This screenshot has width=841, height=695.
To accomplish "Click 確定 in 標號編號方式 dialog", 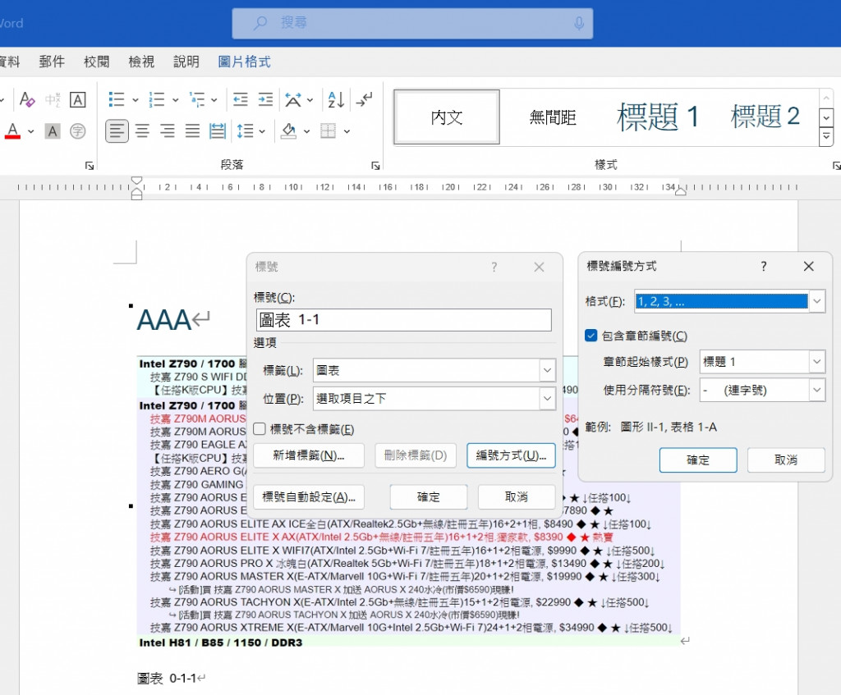I will [x=698, y=460].
